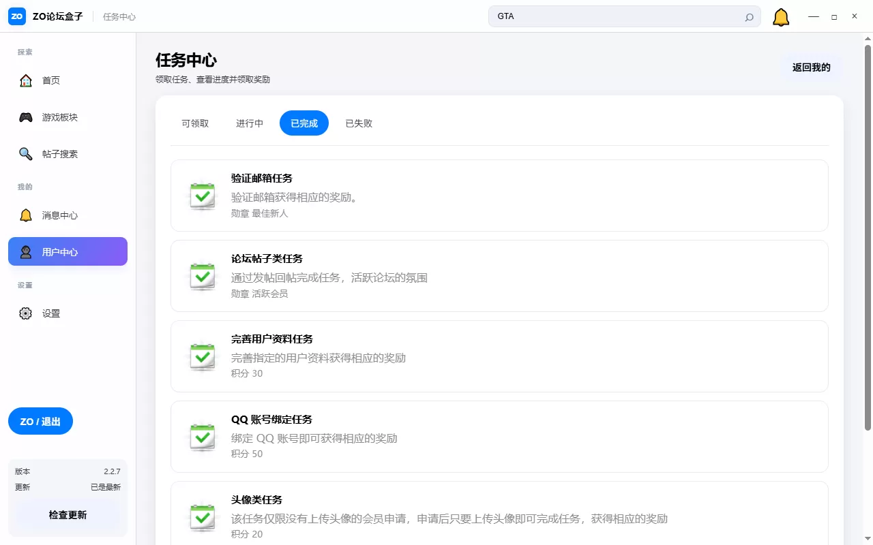
Task: Click the 已是最新 update status
Action: (x=106, y=487)
